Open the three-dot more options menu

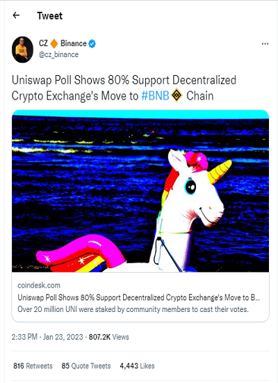pos(265,44)
